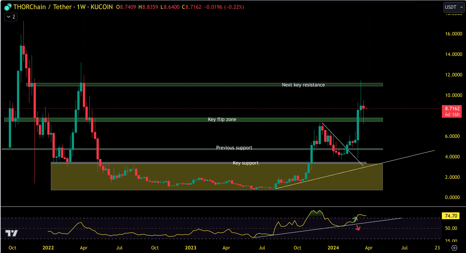Image resolution: width=466 pixels, height=253 pixels.
Task: Select the red arrow on RSI pane
Action: click(x=358, y=228)
